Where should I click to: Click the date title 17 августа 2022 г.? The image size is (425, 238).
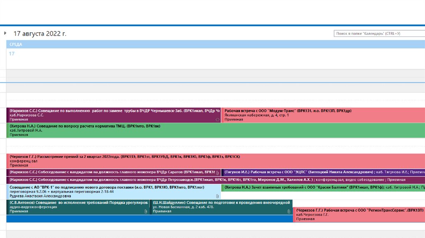pos(40,34)
